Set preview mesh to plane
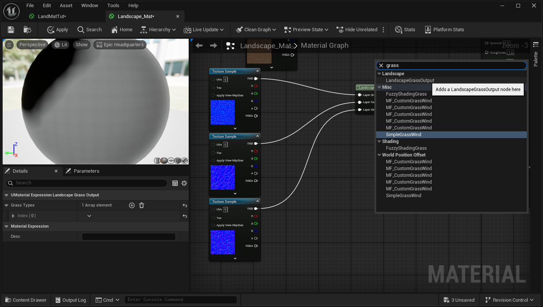The image size is (543, 307). [x=171, y=161]
